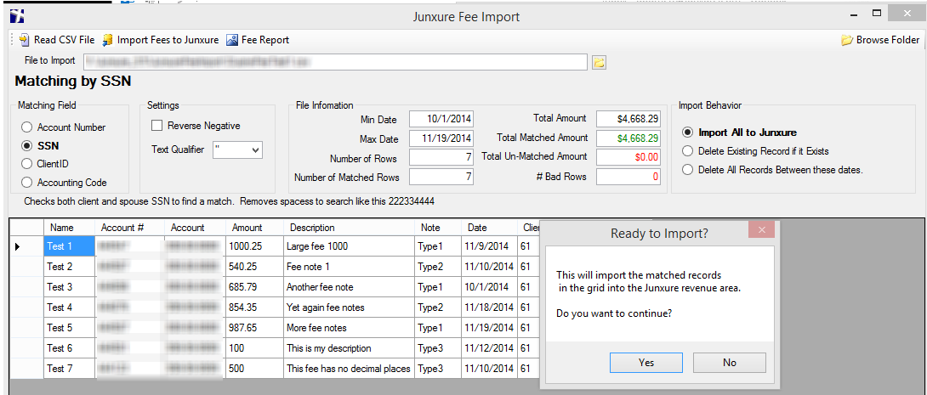Click the Total Matched Amount field
This screenshot has width=927, height=395.
(628, 138)
